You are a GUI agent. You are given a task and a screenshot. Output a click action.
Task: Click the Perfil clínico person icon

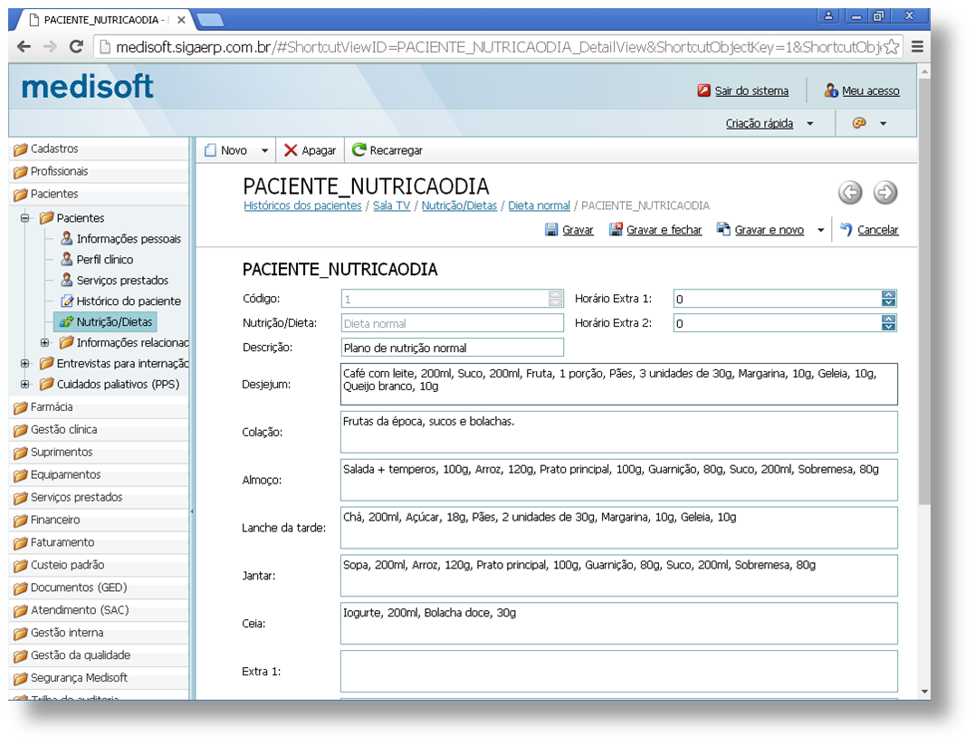point(66,259)
